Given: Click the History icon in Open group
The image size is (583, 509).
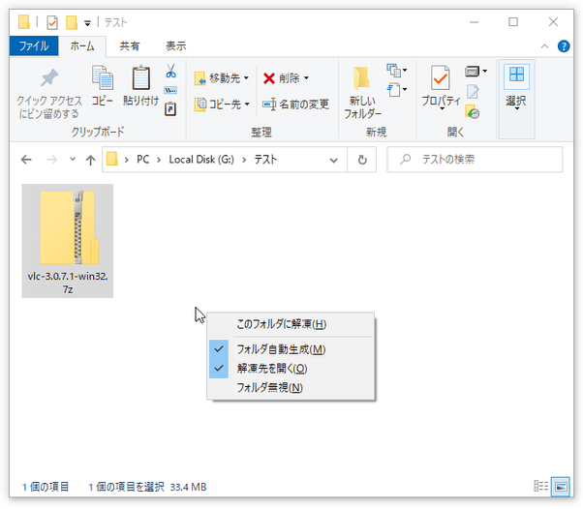Looking at the screenshot, I should [473, 112].
